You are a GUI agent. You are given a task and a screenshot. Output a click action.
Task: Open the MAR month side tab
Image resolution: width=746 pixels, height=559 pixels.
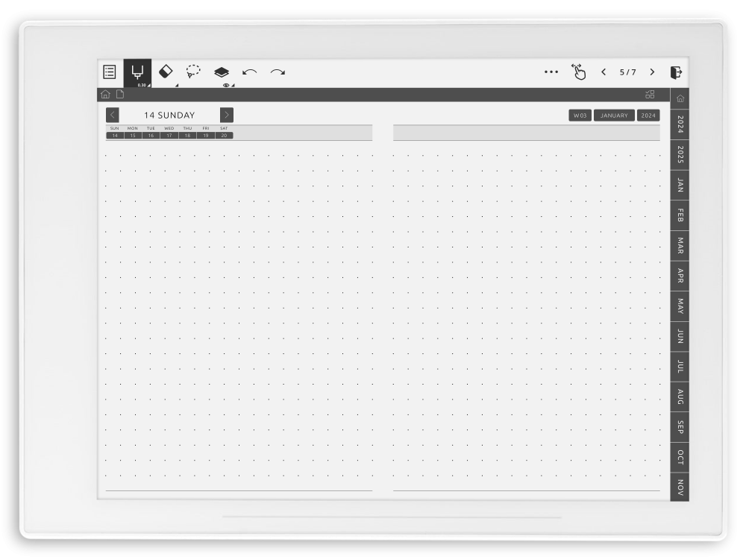(x=680, y=246)
